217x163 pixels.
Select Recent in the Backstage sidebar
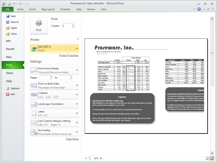click(13, 49)
